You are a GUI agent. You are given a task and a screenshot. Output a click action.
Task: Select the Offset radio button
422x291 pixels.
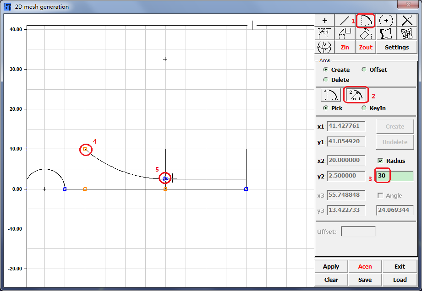tap(364, 70)
